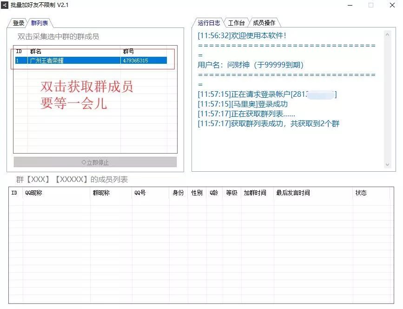Switch to the 成员操作 tab

(265, 21)
